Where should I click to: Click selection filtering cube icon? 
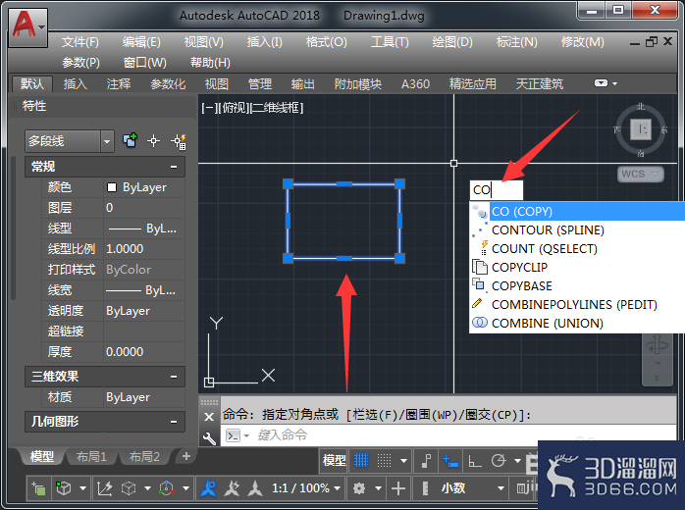click(129, 488)
